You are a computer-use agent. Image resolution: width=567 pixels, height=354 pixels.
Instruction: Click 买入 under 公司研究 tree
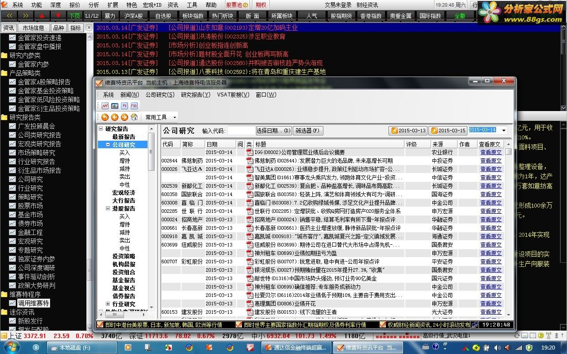click(x=125, y=153)
